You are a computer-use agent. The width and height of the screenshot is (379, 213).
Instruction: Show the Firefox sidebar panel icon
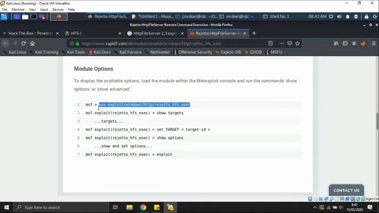[x=345, y=43]
